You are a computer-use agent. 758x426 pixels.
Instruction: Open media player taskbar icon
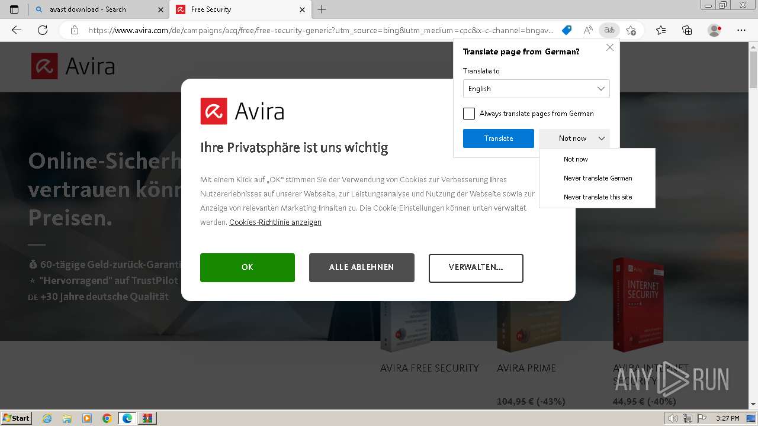pos(87,418)
